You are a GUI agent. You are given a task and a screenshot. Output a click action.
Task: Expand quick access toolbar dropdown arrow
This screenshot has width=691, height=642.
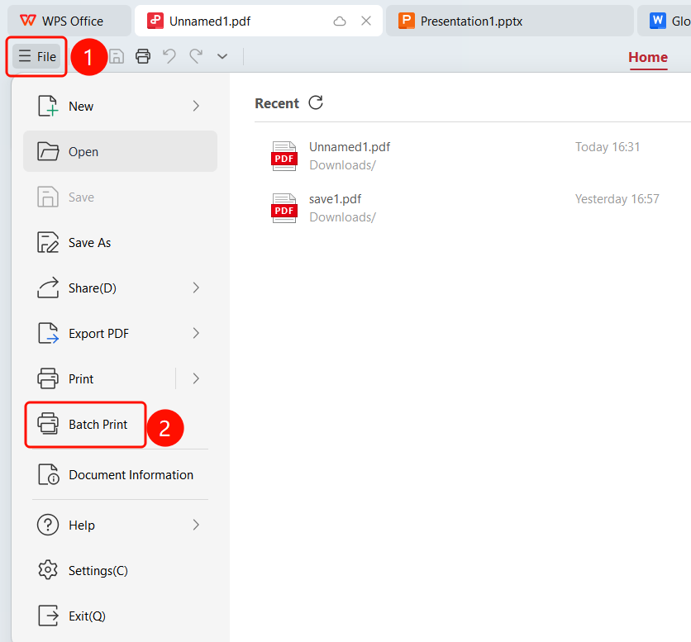click(222, 56)
